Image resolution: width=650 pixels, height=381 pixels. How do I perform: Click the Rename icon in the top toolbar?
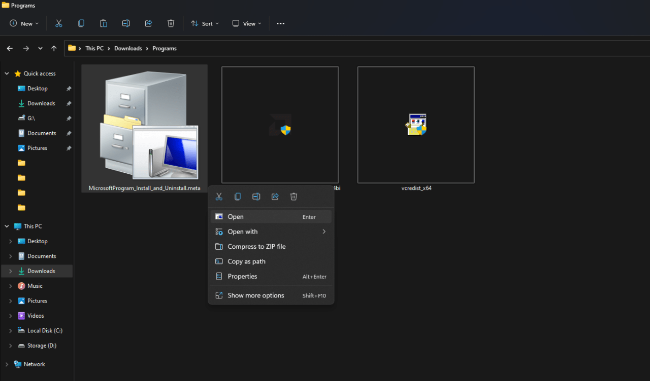(126, 23)
